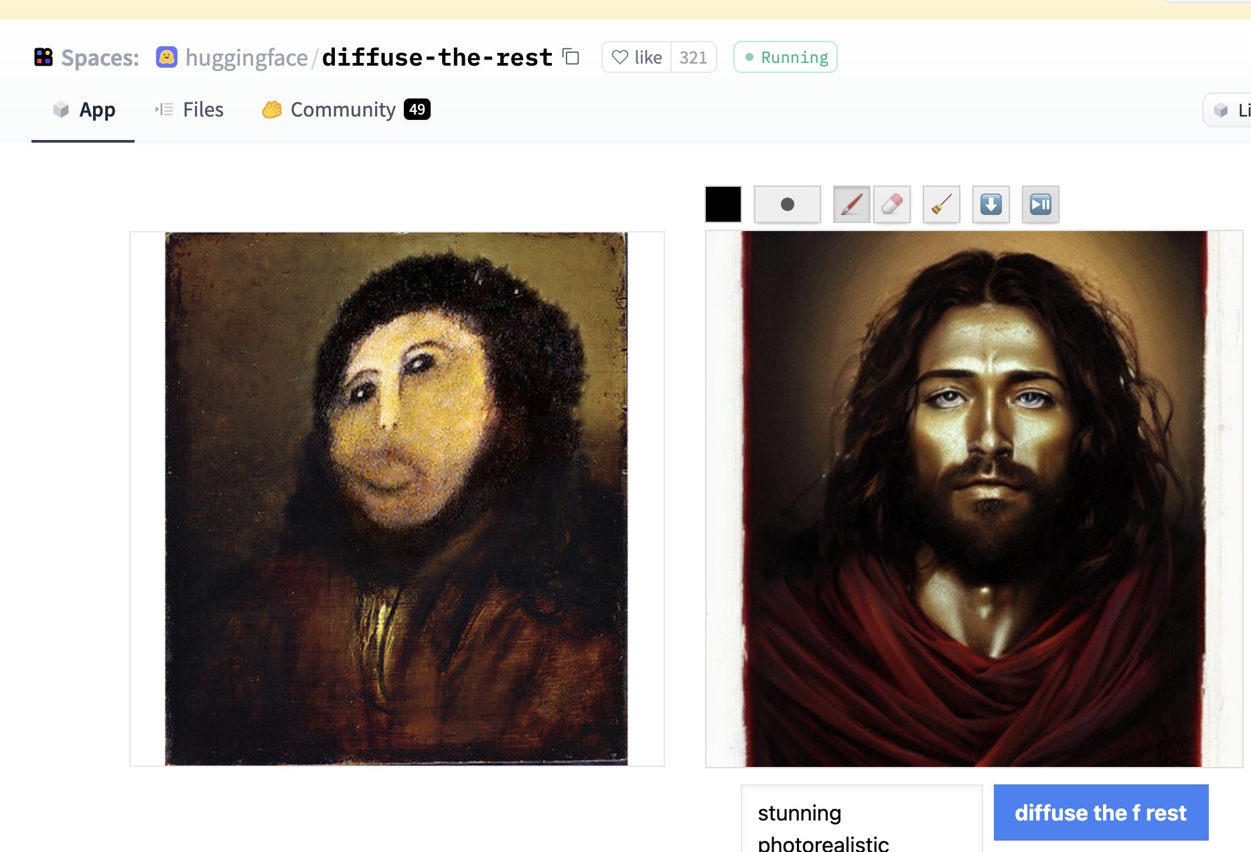Viewport: 1251px width, 852px height.
Task: Click the play/pause toolbar icon
Action: (1040, 205)
